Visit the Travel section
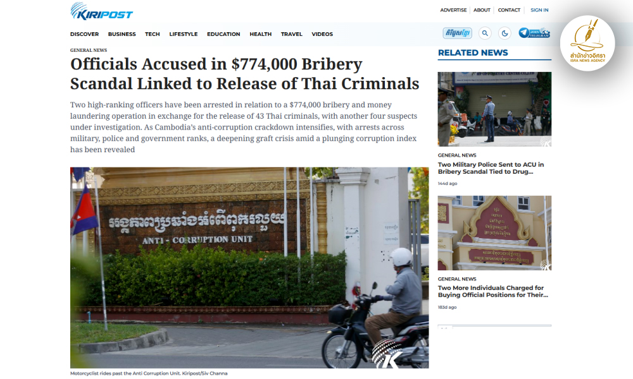The image size is (633, 379). click(x=291, y=34)
